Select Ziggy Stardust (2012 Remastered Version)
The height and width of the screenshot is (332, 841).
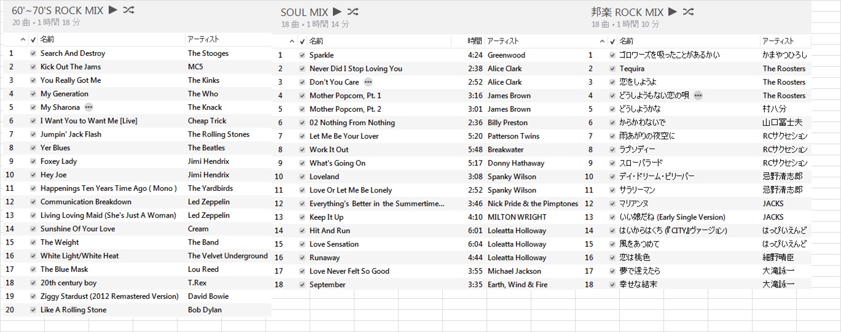click(109, 296)
